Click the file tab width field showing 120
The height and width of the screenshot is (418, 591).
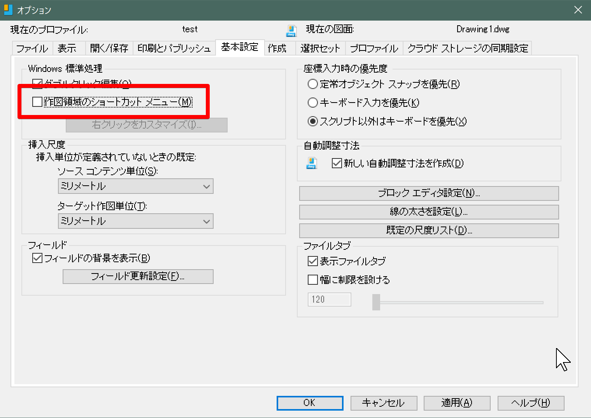point(329,299)
